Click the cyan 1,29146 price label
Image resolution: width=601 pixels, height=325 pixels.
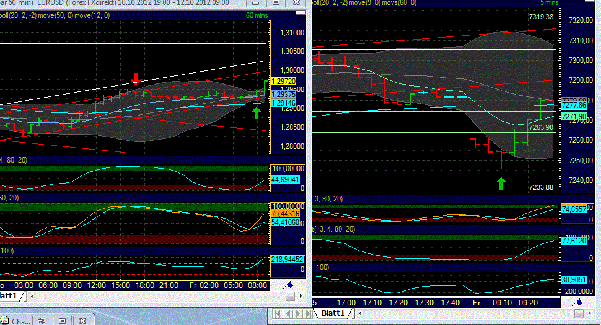click(283, 103)
